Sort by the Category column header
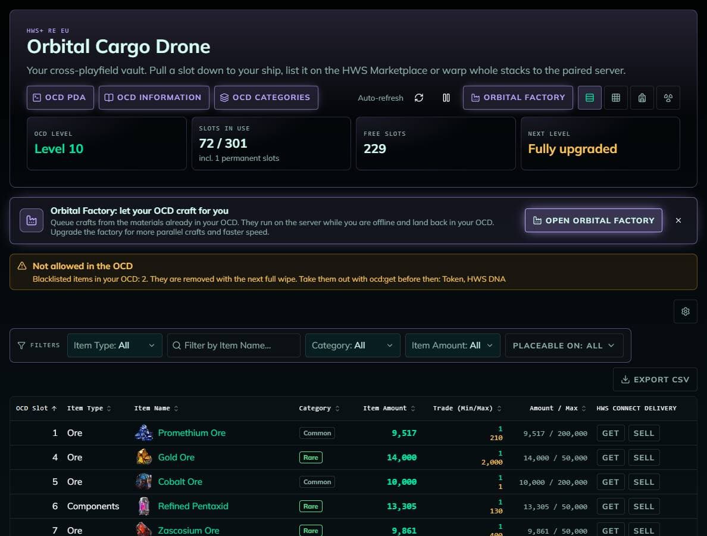This screenshot has width=707, height=536. click(x=319, y=409)
